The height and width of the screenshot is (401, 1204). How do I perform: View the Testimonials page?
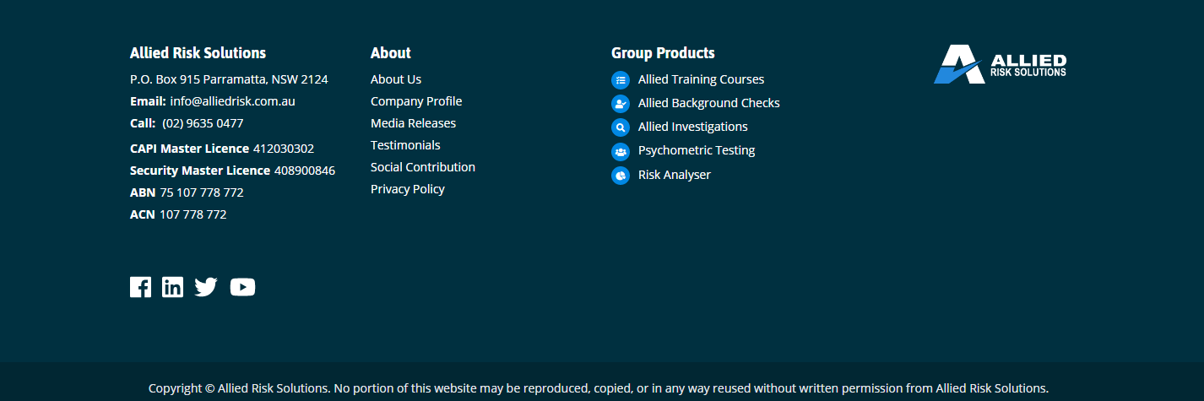click(x=405, y=145)
